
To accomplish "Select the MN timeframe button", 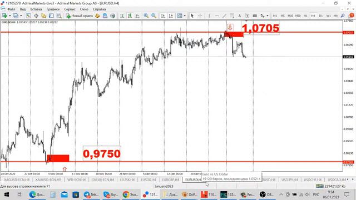I will [x=335, y=16].
